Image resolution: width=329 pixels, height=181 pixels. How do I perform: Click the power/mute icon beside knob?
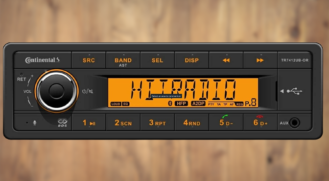(x=88, y=91)
